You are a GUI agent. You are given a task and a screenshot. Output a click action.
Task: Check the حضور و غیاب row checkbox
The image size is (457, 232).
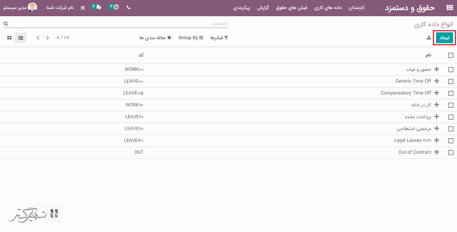pyautogui.click(x=451, y=70)
